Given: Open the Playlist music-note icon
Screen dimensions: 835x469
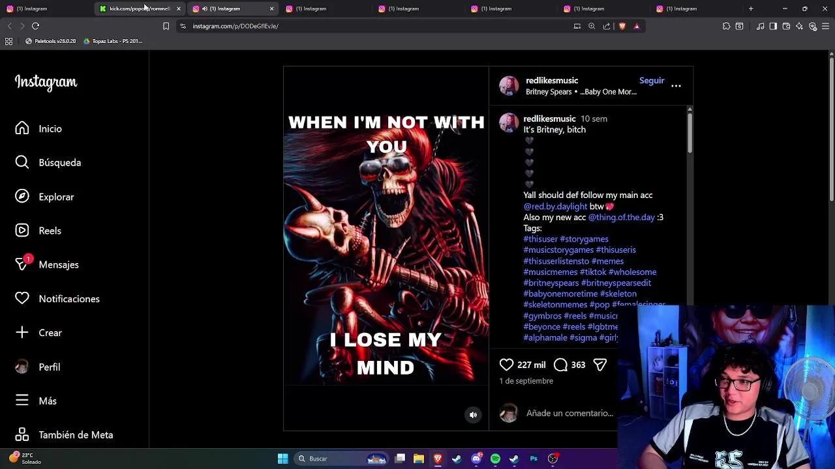Looking at the screenshot, I should coord(761,26).
